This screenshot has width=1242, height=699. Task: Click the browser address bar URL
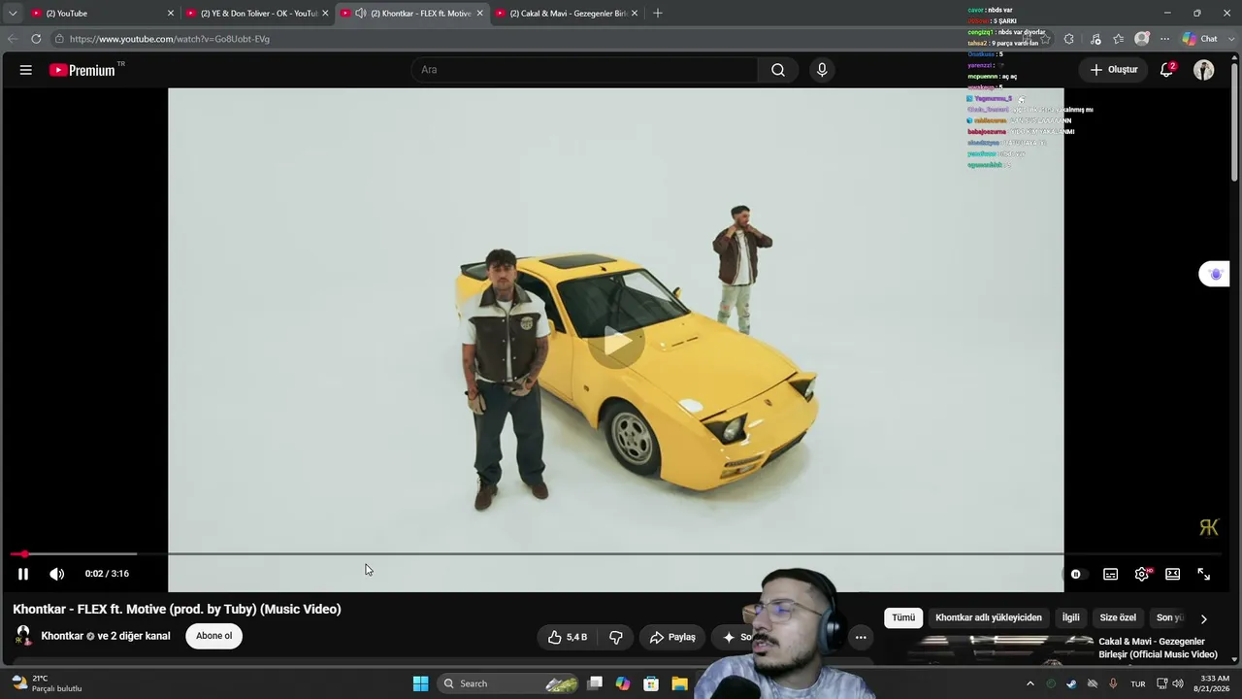(x=170, y=39)
